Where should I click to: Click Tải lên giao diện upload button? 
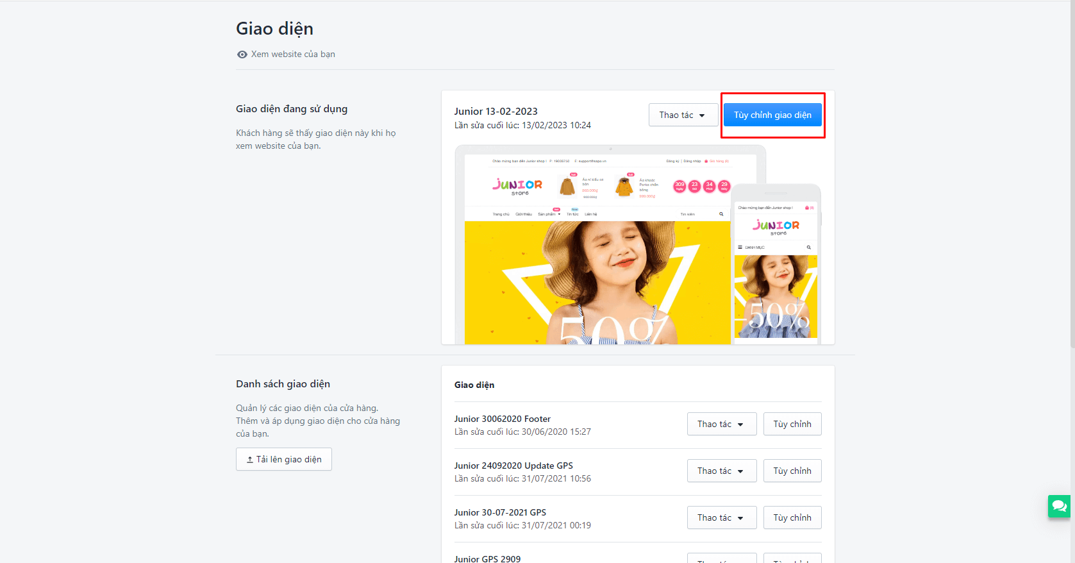[x=284, y=459]
